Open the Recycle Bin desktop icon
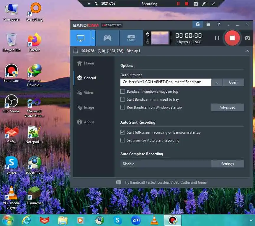Screen dimensions: 255x226 (x=12, y=42)
